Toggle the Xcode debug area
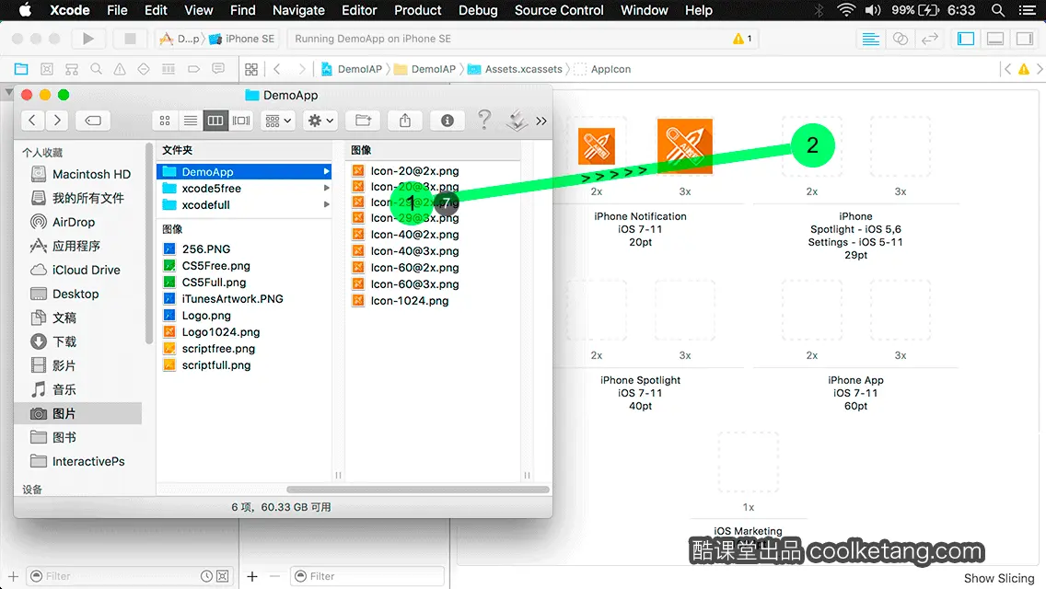The height and width of the screenshot is (589, 1046). (x=995, y=39)
